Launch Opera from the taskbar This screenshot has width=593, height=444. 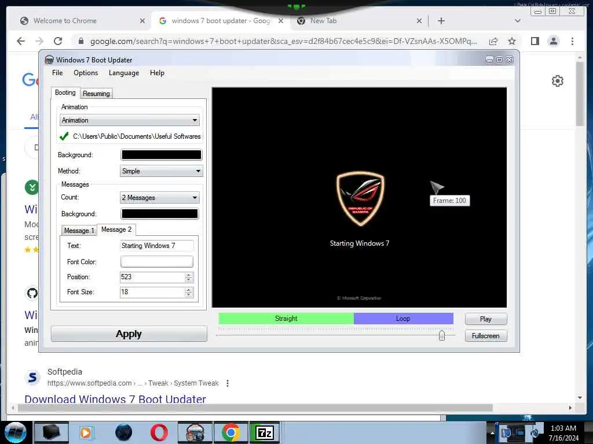[x=159, y=432]
